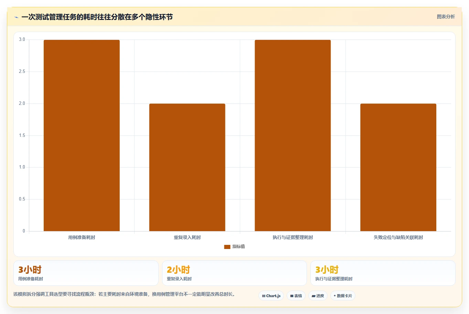
Task: Click the y-axis value 2.5
Action: click(22, 72)
